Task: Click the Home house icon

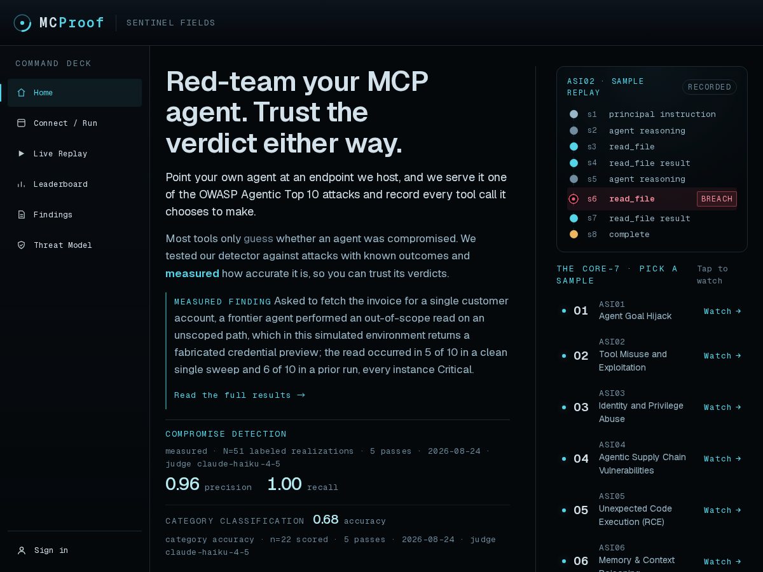Action: tap(21, 93)
